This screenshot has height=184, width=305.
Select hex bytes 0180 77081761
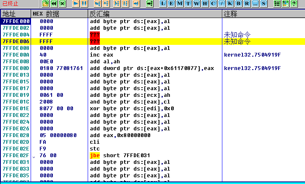61,68
